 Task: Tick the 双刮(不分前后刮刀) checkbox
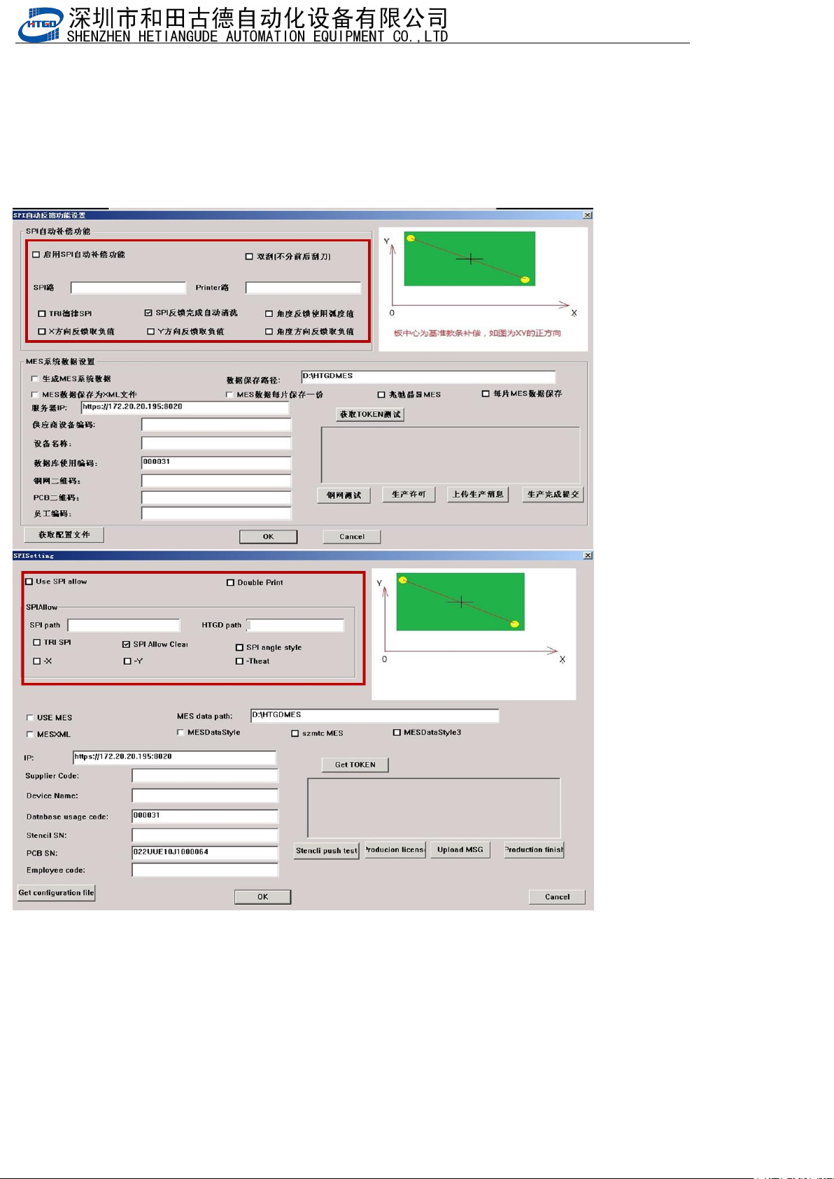[x=249, y=257]
